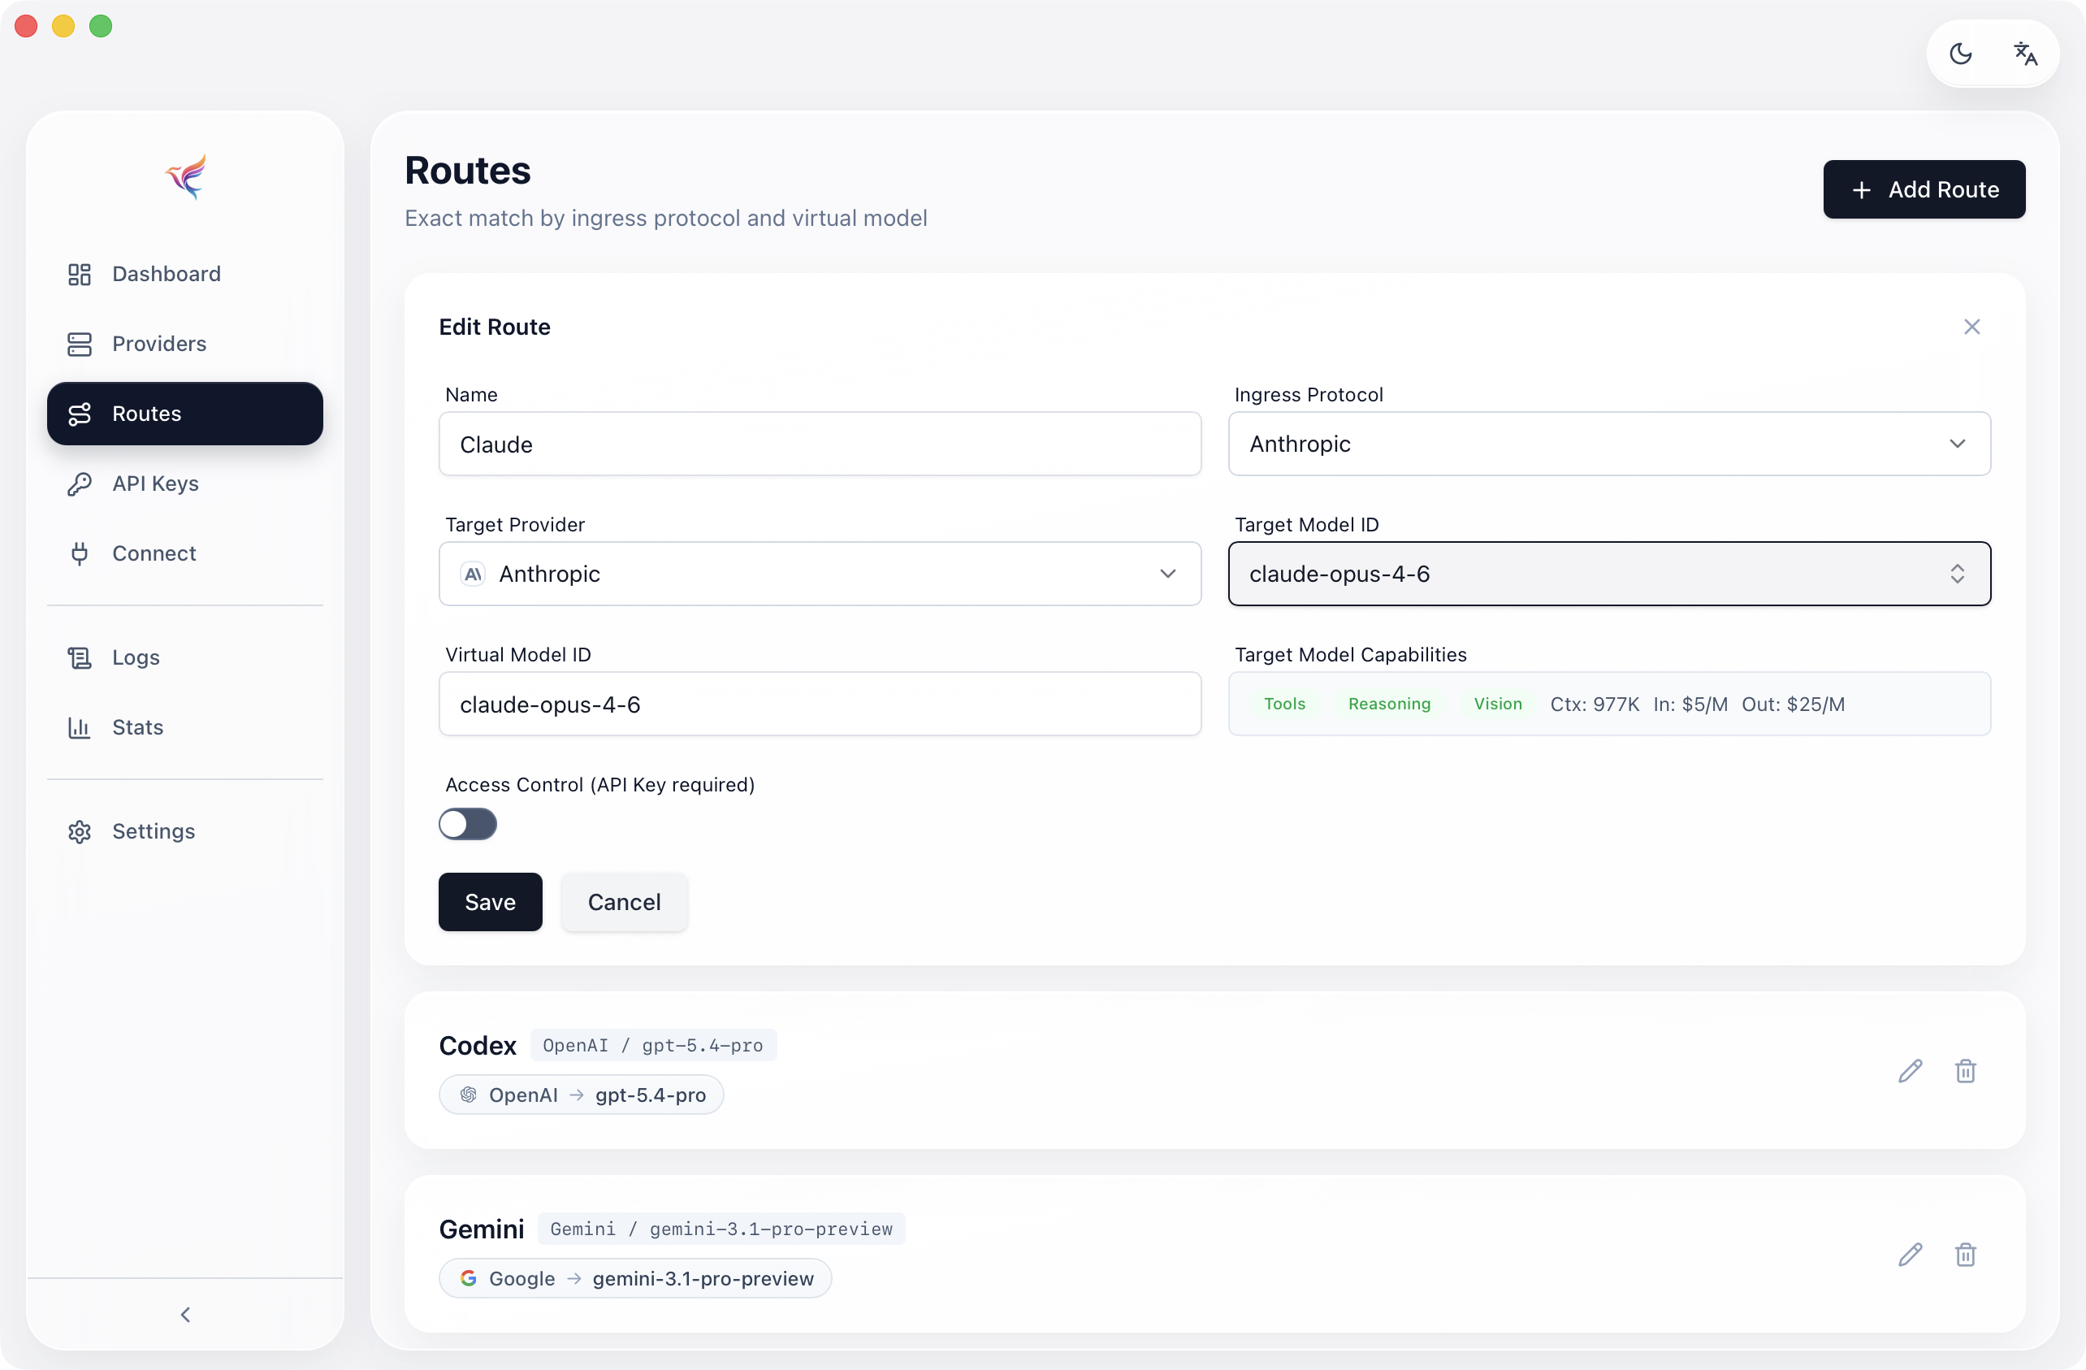Click the Out: $25/M price
The image size is (2086, 1370).
(x=1794, y=704)
